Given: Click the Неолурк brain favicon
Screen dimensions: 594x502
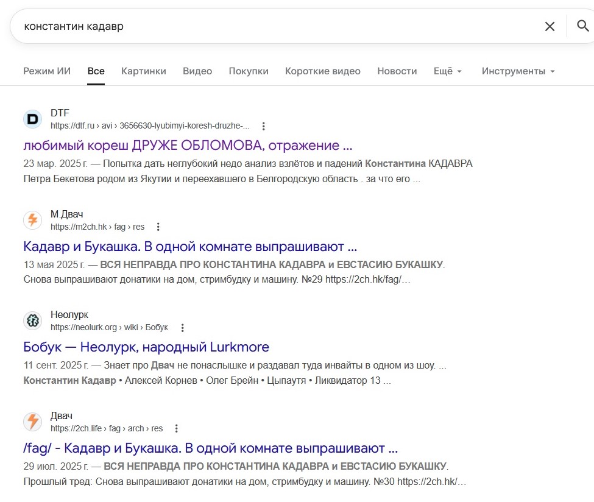Looking at the screenshot, I should click(33, 320).
